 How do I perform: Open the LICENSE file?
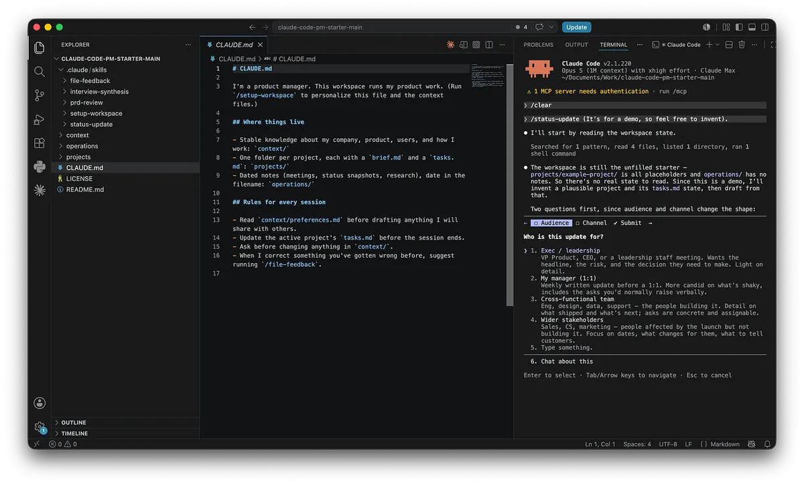(79, 179)
